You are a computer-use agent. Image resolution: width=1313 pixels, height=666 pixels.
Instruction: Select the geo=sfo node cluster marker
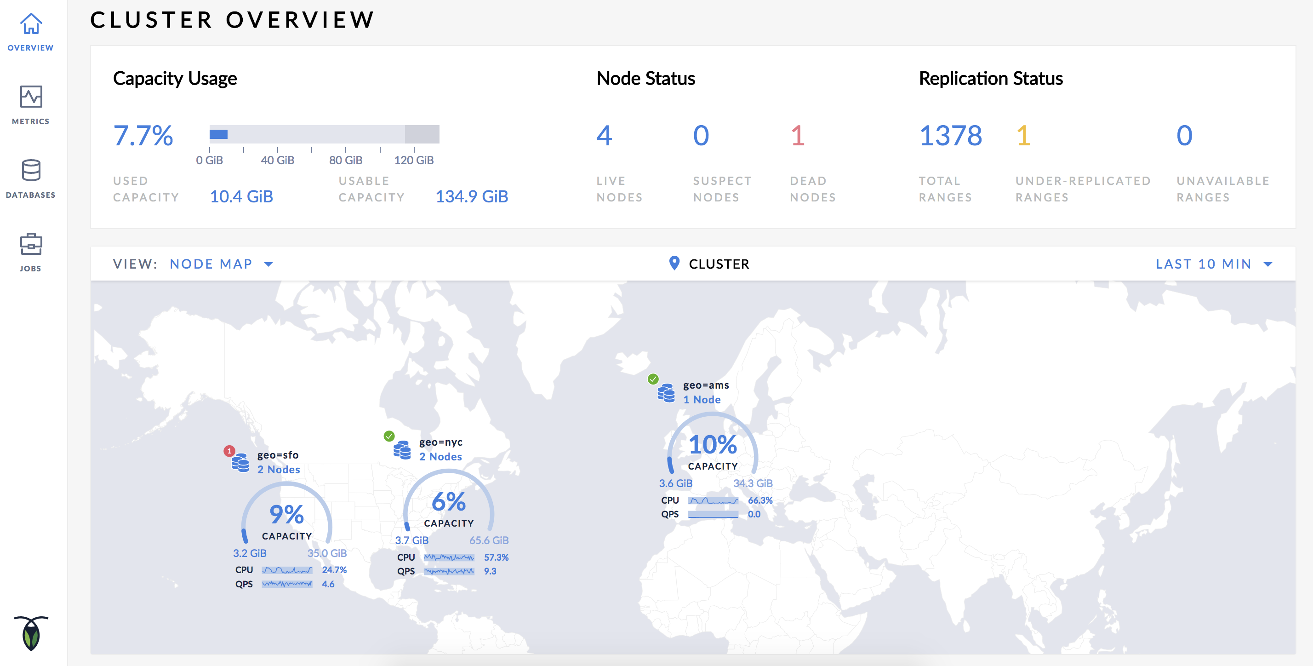[x=239, y=464]
